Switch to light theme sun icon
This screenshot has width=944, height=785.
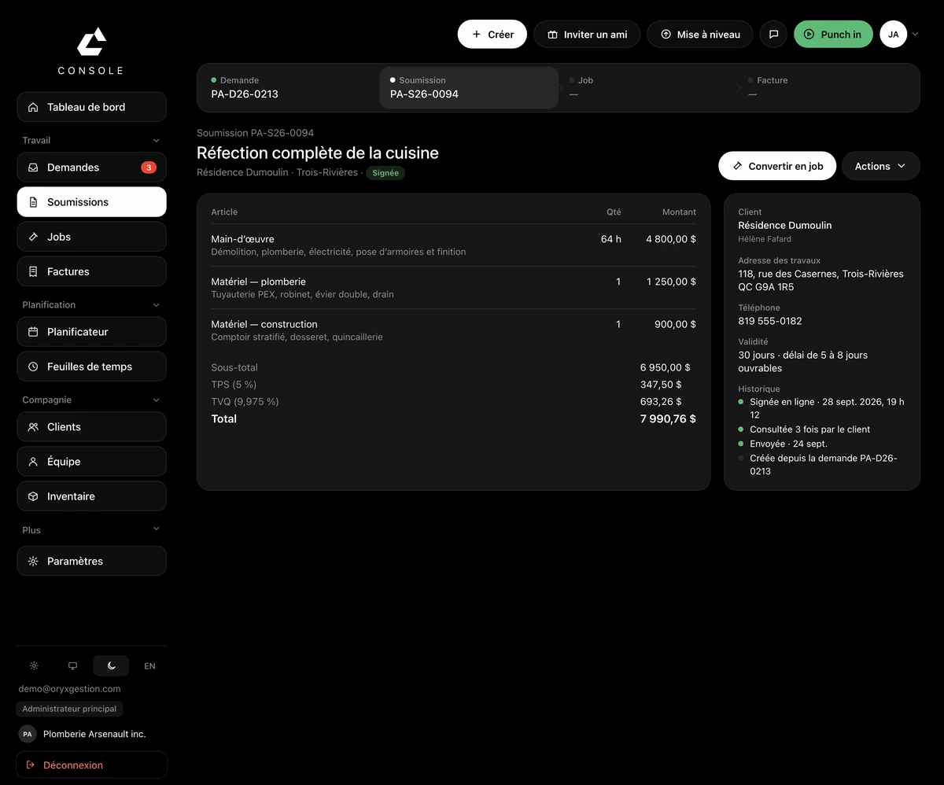[34, 666]
